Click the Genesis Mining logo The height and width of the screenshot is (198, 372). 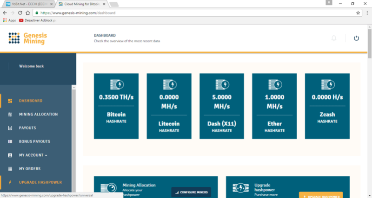28,38
